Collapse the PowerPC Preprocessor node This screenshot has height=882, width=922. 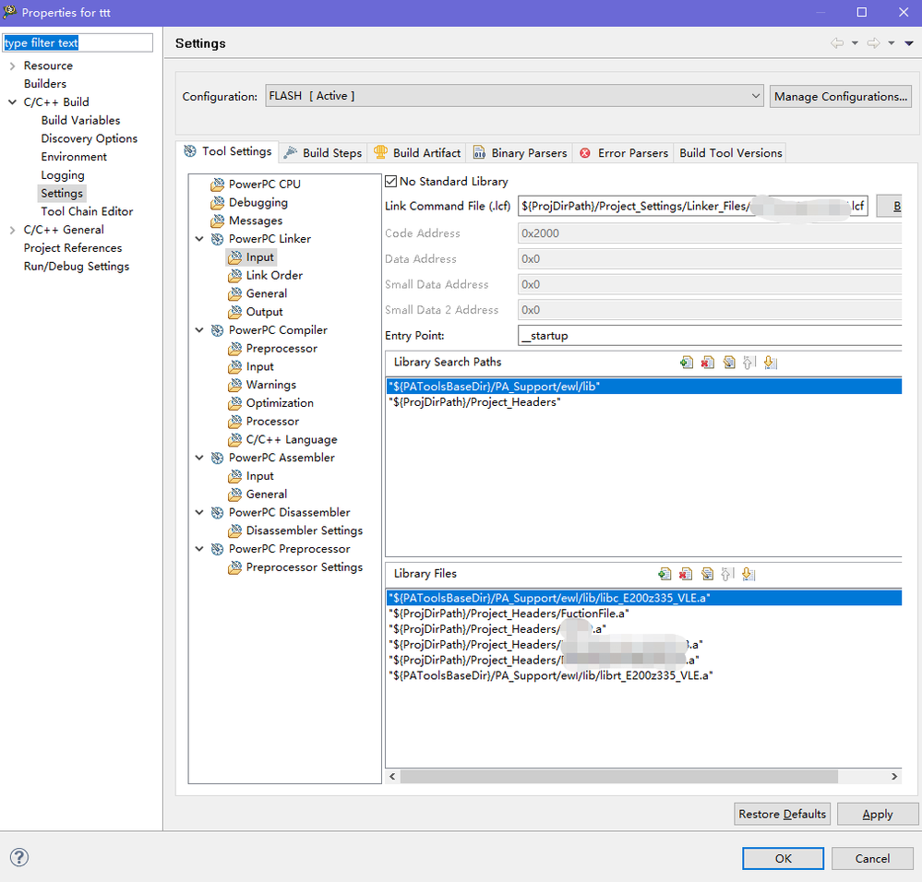199,549
